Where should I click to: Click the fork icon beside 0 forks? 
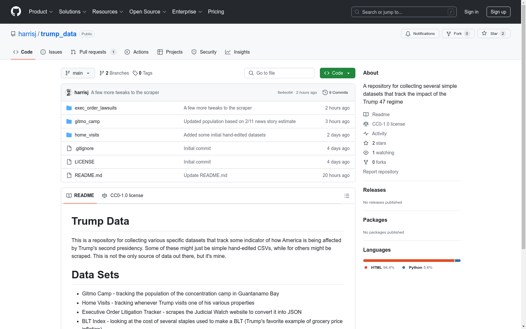click(366, 162)
